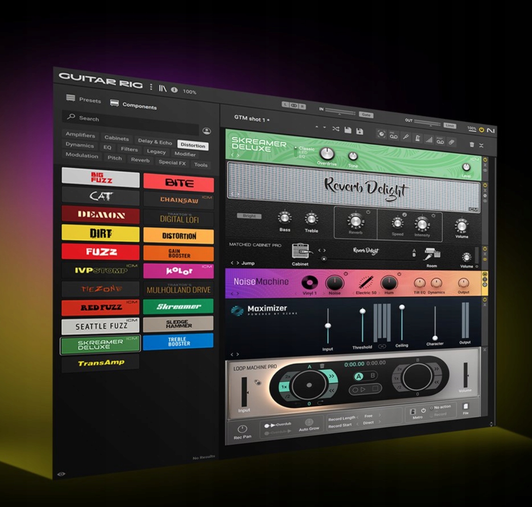Click Loop Machine play triangle button
The width and height of the screenshot is (532, 507).
click(x=363, y=390)
